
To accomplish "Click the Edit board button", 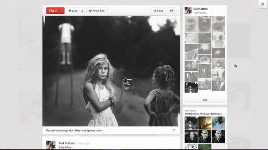I will pos(205,100).
